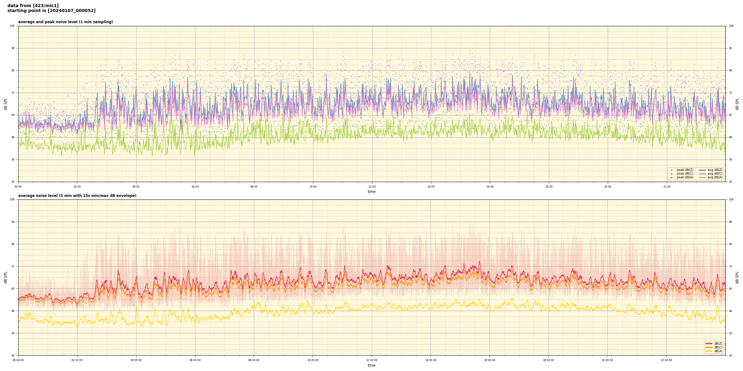743x371 pixels.
Task: Select avg dB(Z) legend line swatch
Action: pyautogui.click(x=702, y=170)
